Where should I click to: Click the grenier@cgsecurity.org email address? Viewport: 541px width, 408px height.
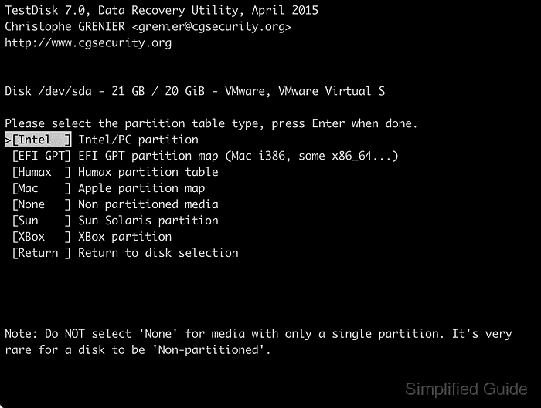212,27
